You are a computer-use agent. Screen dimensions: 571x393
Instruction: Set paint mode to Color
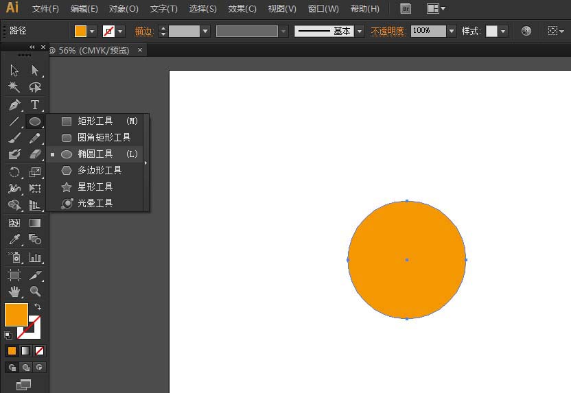click(x=12, y=350)
